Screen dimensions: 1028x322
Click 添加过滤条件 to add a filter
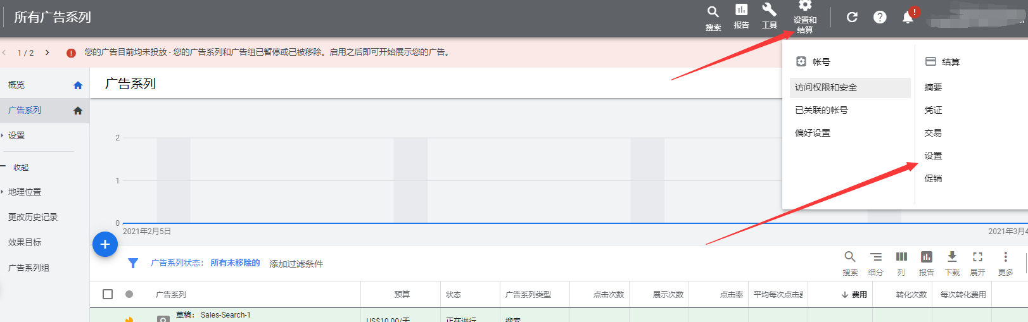[x=296, y=264]
